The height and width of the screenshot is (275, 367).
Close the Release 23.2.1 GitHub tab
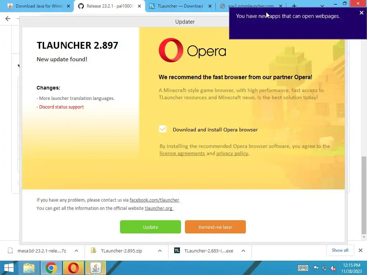[x=139, y=6]
